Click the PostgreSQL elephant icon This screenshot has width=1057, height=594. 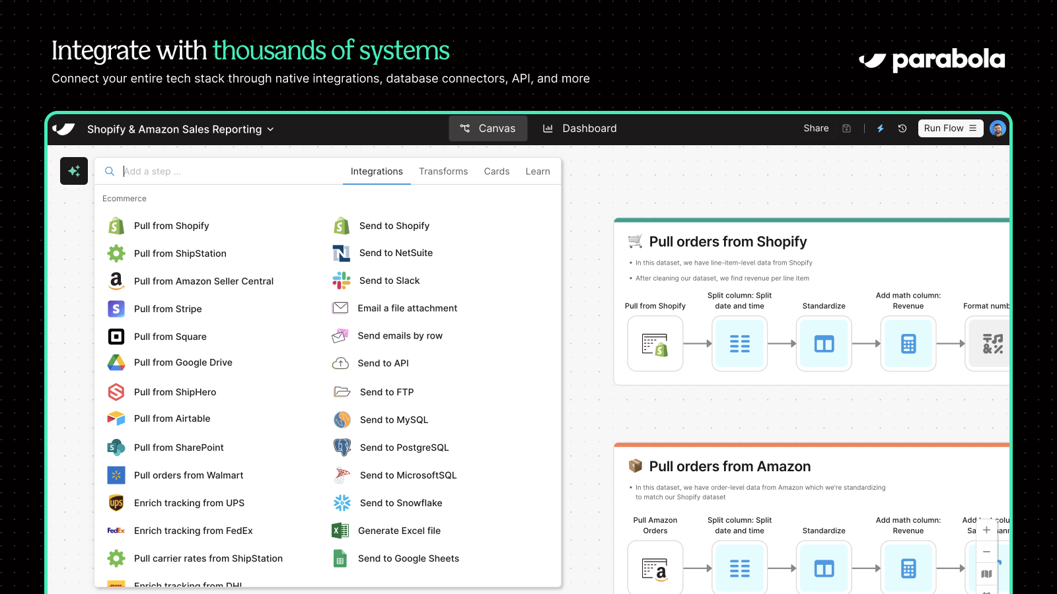[342, 447]
